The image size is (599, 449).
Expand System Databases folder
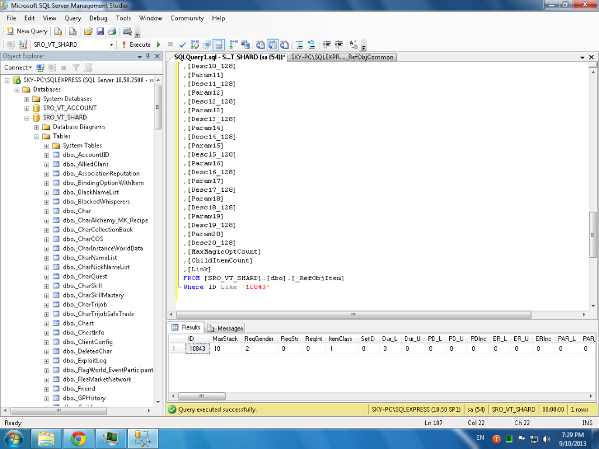[x=27, y=99]
